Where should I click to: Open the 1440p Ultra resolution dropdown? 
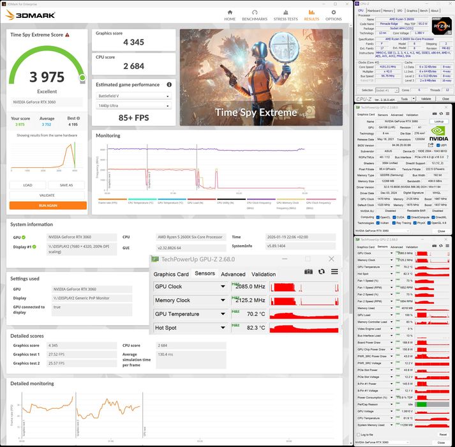[133, 106]
